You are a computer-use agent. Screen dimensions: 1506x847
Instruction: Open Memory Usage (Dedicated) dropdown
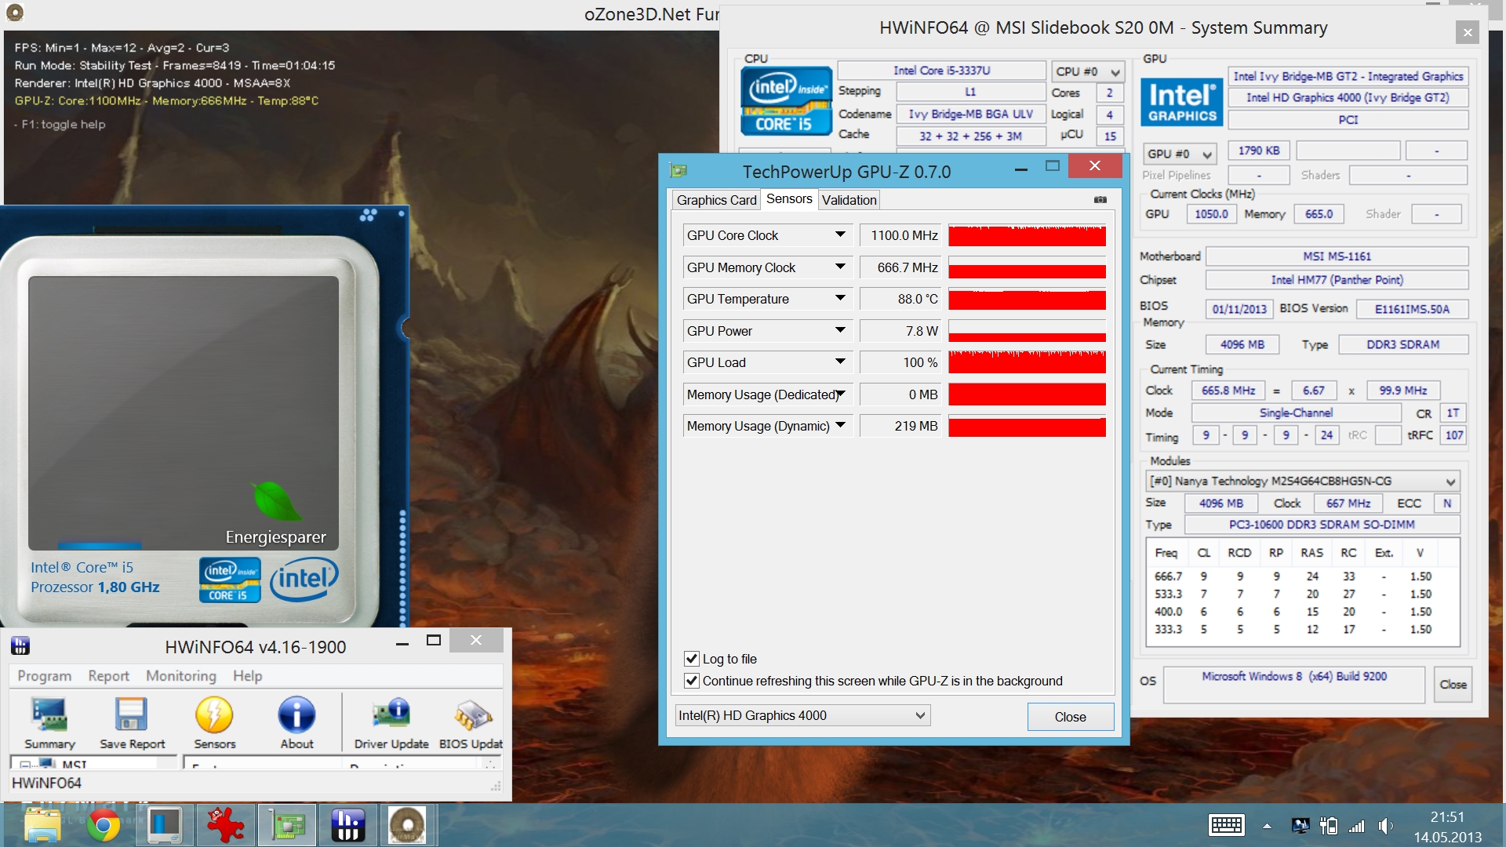tap(840, 394)
